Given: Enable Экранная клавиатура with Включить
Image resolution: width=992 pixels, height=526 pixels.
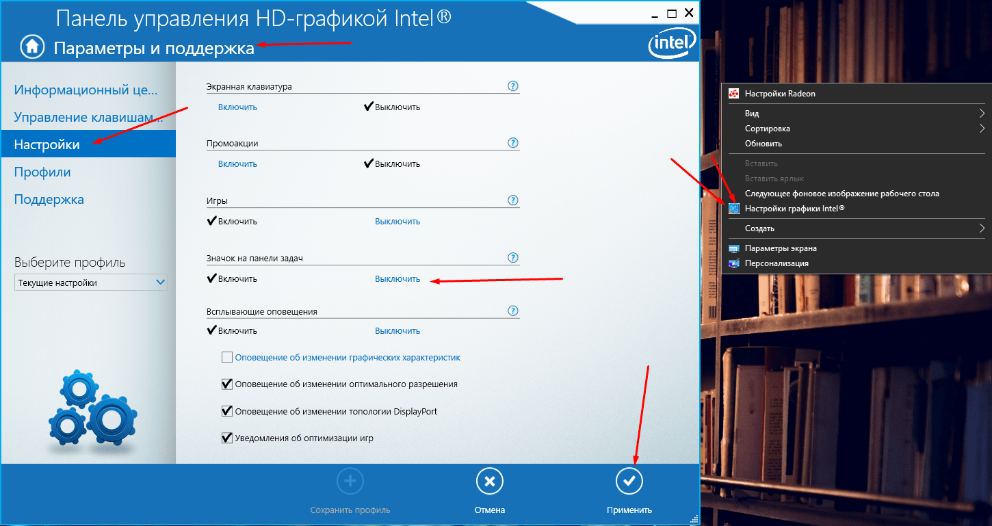Looking at the screenshot, I should (237, 107).
